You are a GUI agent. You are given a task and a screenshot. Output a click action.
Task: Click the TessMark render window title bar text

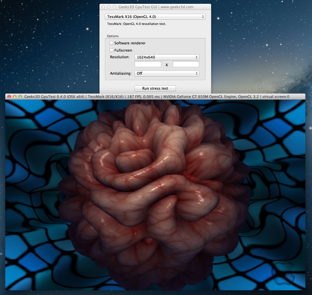[x=157, y=97]
